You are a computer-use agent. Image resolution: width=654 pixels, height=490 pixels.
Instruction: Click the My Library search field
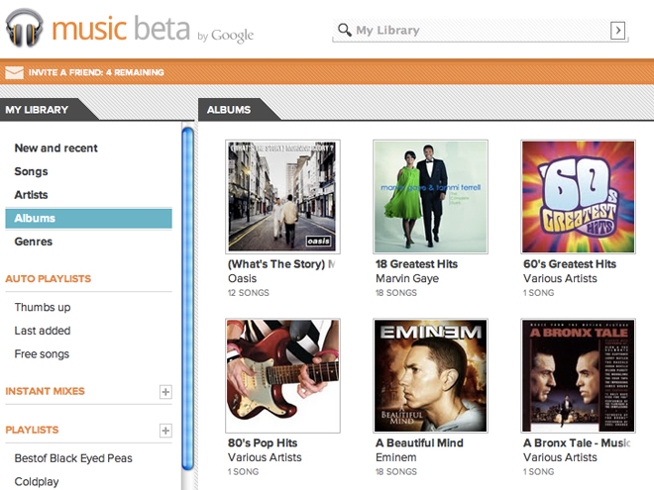pos(480,31)
